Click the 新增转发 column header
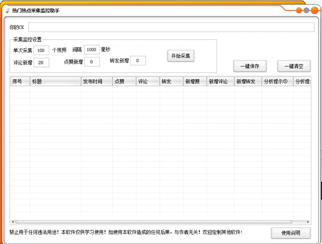This screenshot has height=244, width=322. pos(248,81)
